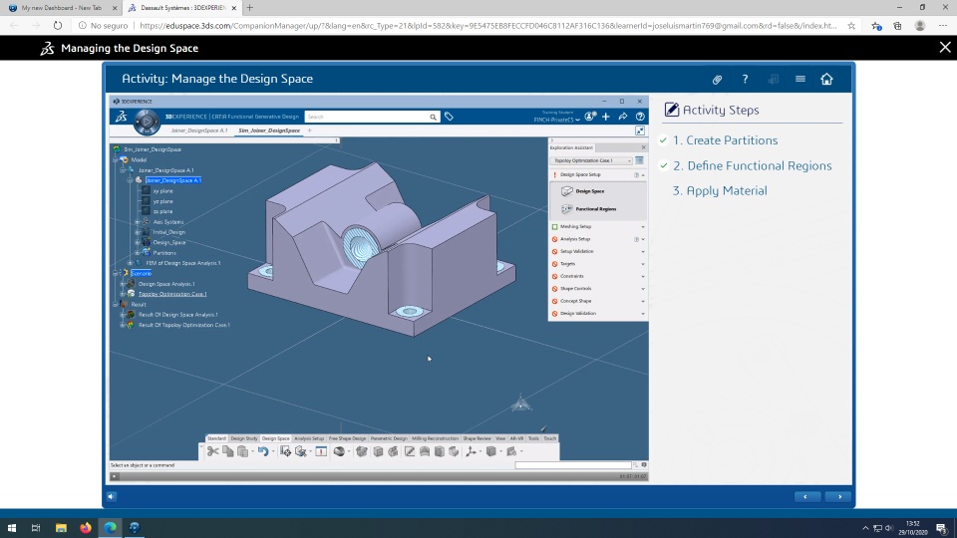
Task: Click the question mark help icon in activity header
Action: [745, 80]
